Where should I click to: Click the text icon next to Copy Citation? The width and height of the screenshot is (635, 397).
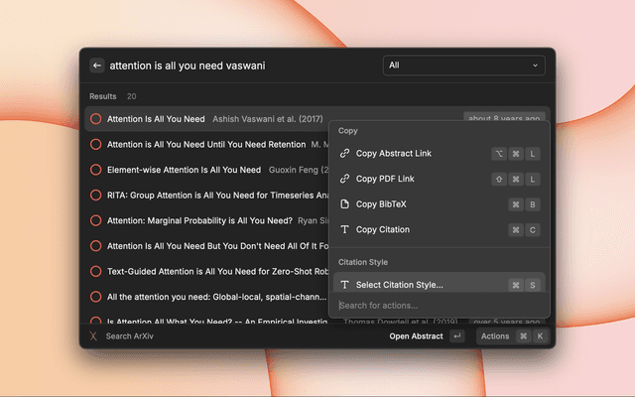344,230
